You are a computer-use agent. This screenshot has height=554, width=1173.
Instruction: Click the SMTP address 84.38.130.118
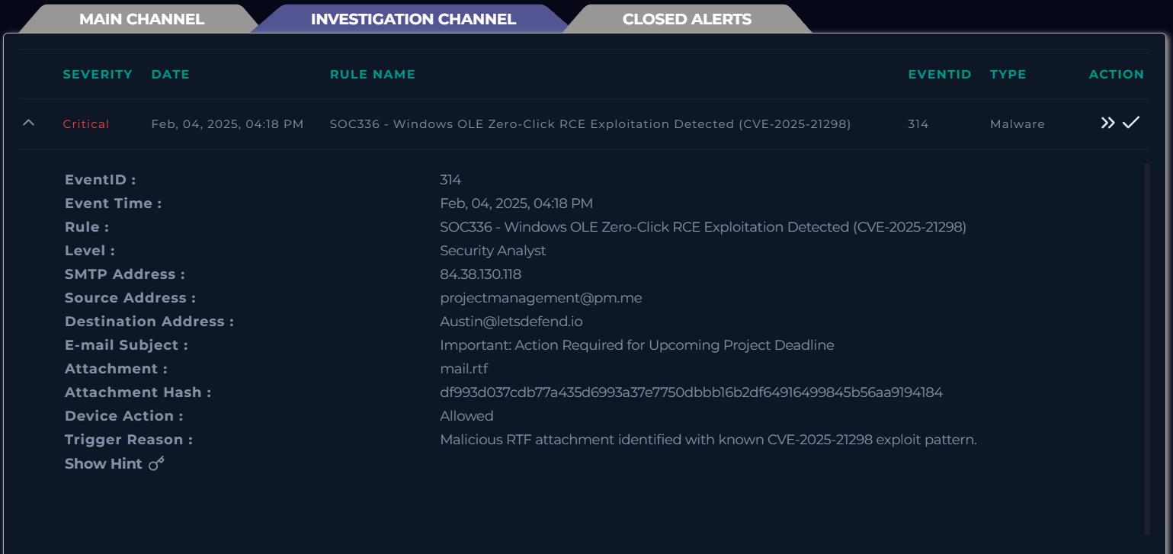480,274
